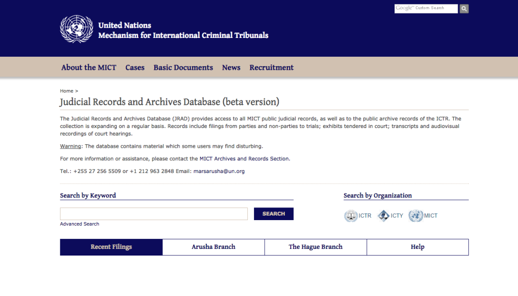Open the News section
Viewport: 518px width, 296px height.
pyautogui.click(x=231, y=67)
